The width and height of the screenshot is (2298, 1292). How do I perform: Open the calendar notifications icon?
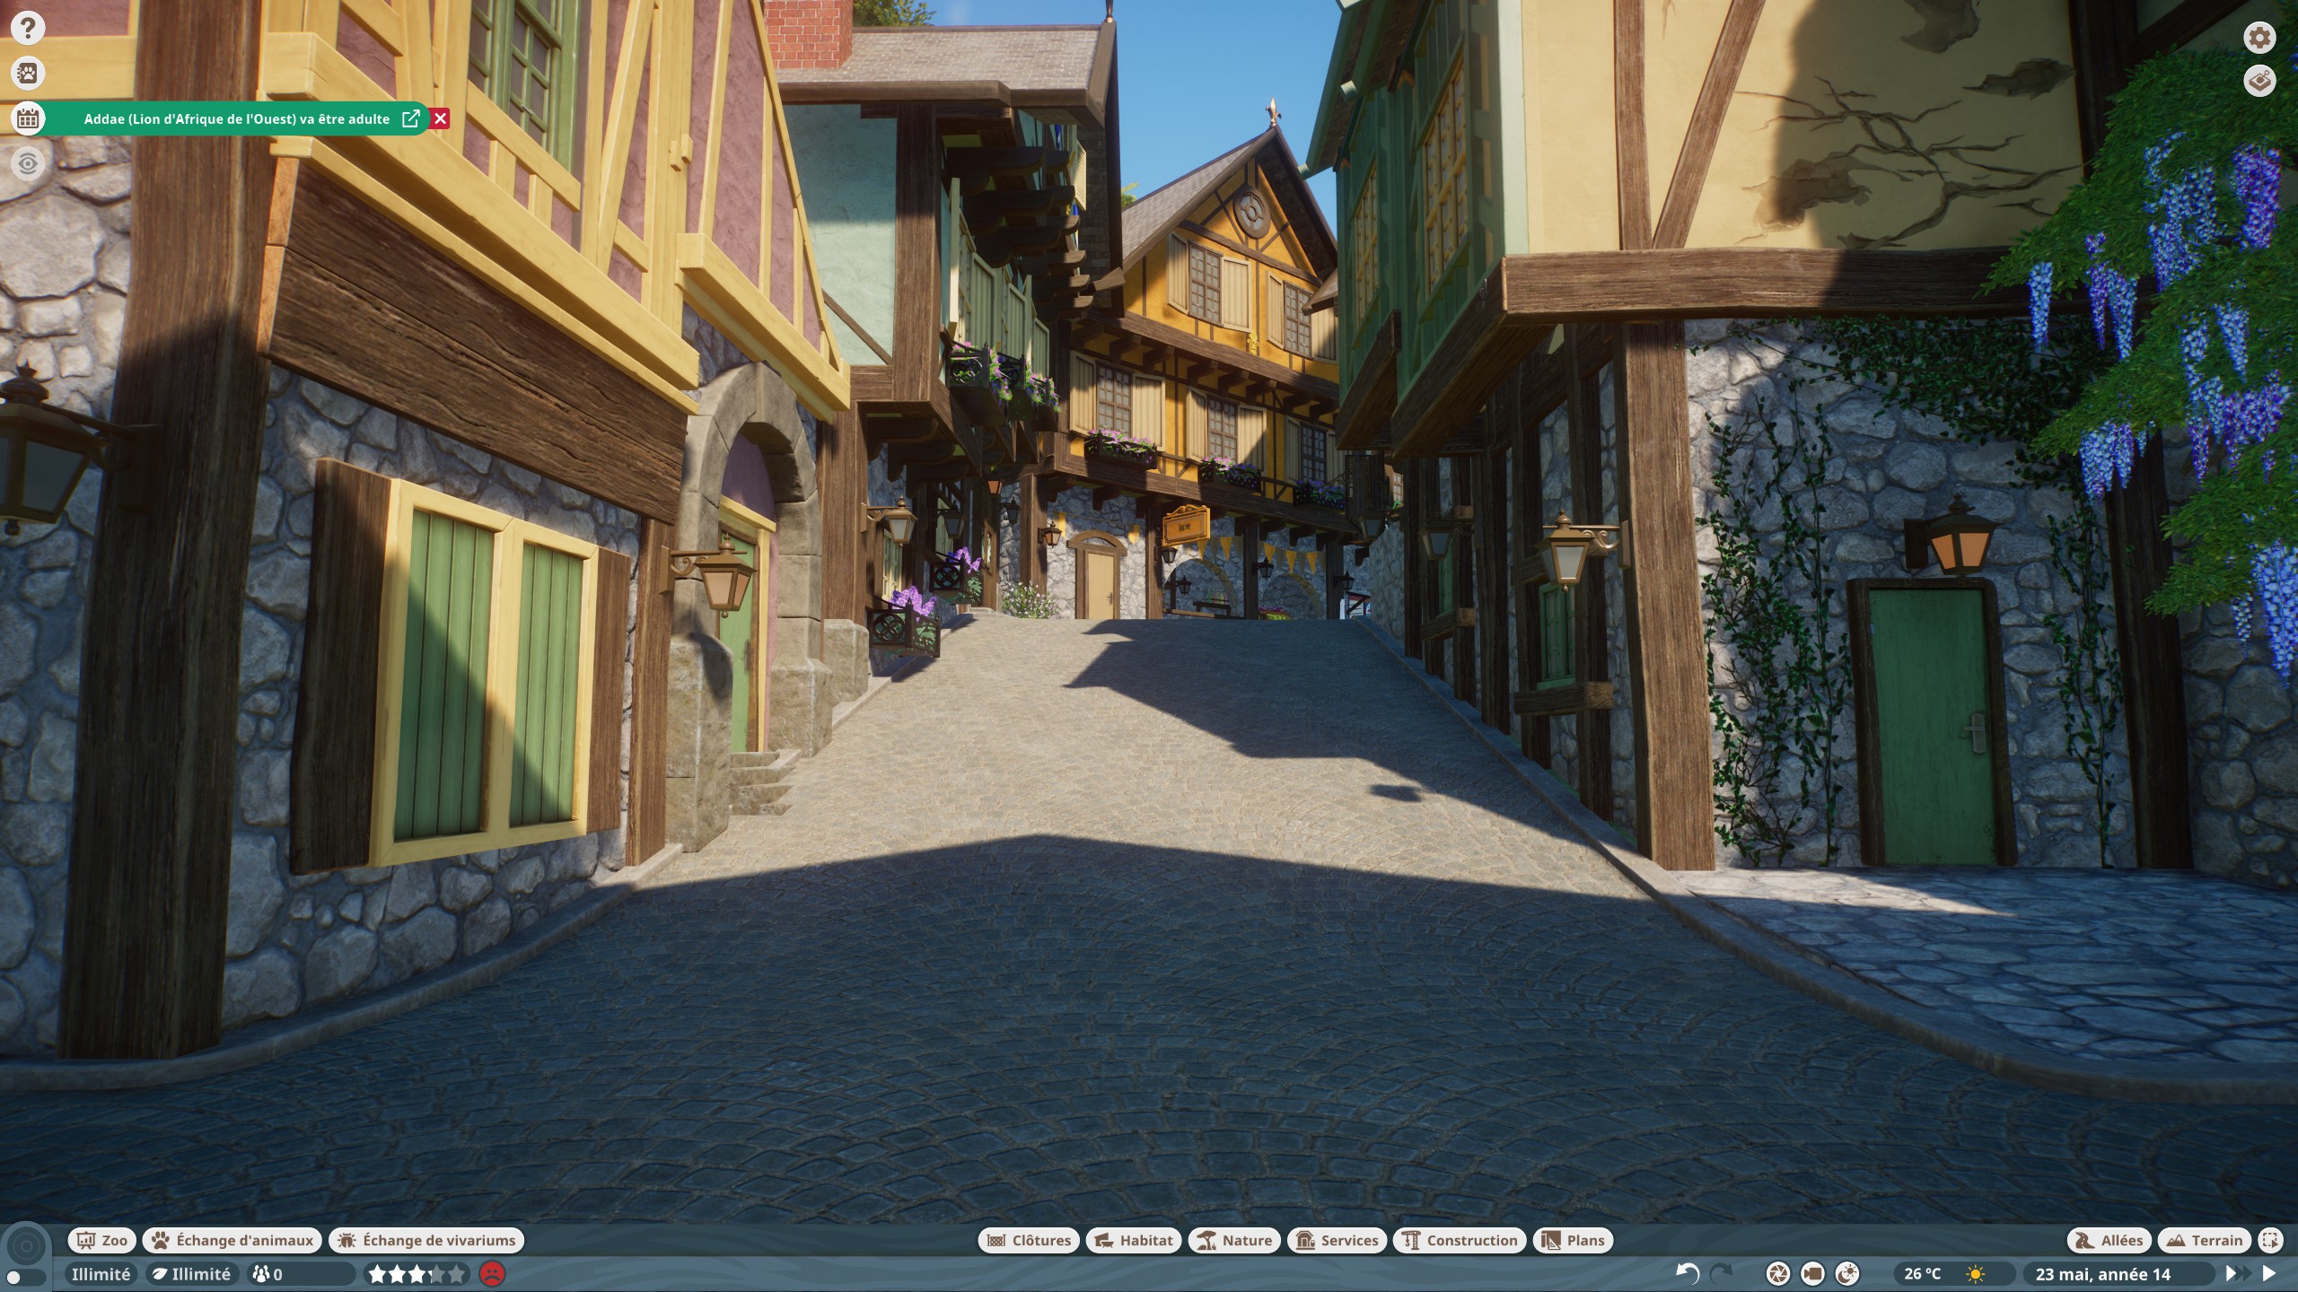click(x=28, y=118)
